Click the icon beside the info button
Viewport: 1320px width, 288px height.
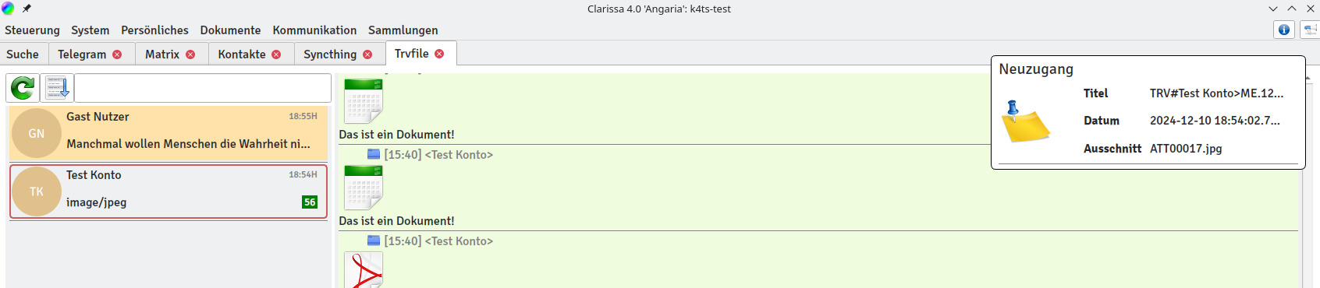[x=1310, y=30]
